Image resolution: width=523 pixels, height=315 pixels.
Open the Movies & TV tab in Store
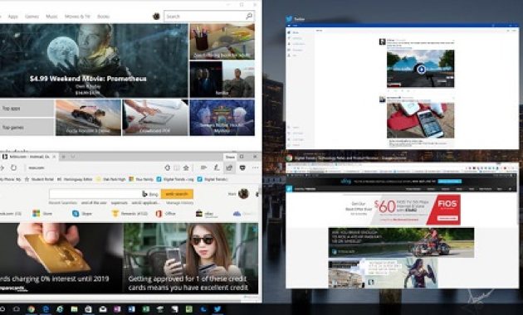coord(77,17)
